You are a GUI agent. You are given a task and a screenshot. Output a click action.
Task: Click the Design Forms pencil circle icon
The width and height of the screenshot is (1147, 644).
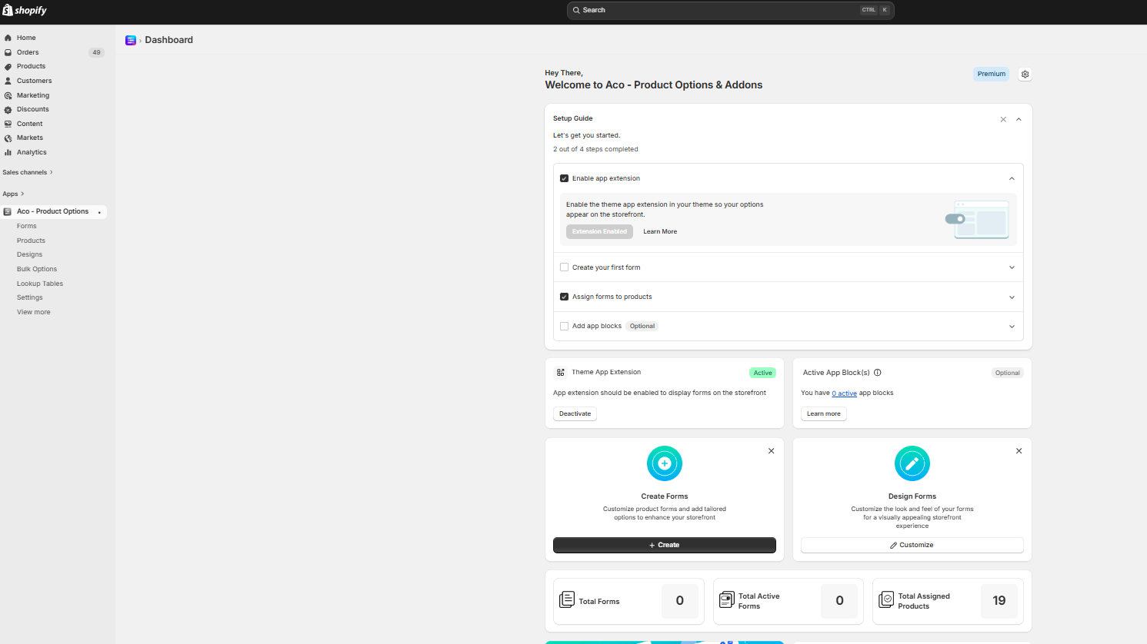pos(912,463)
